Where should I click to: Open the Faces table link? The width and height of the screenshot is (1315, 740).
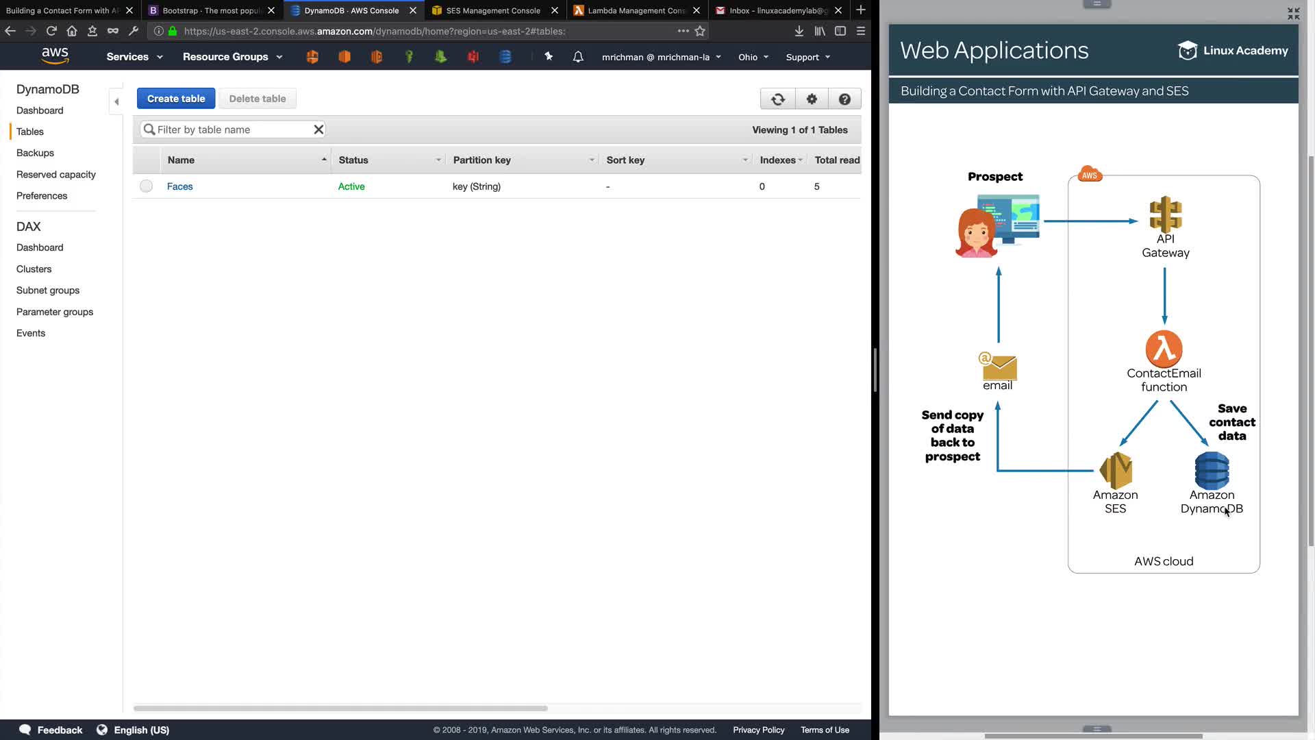(179, 186)
